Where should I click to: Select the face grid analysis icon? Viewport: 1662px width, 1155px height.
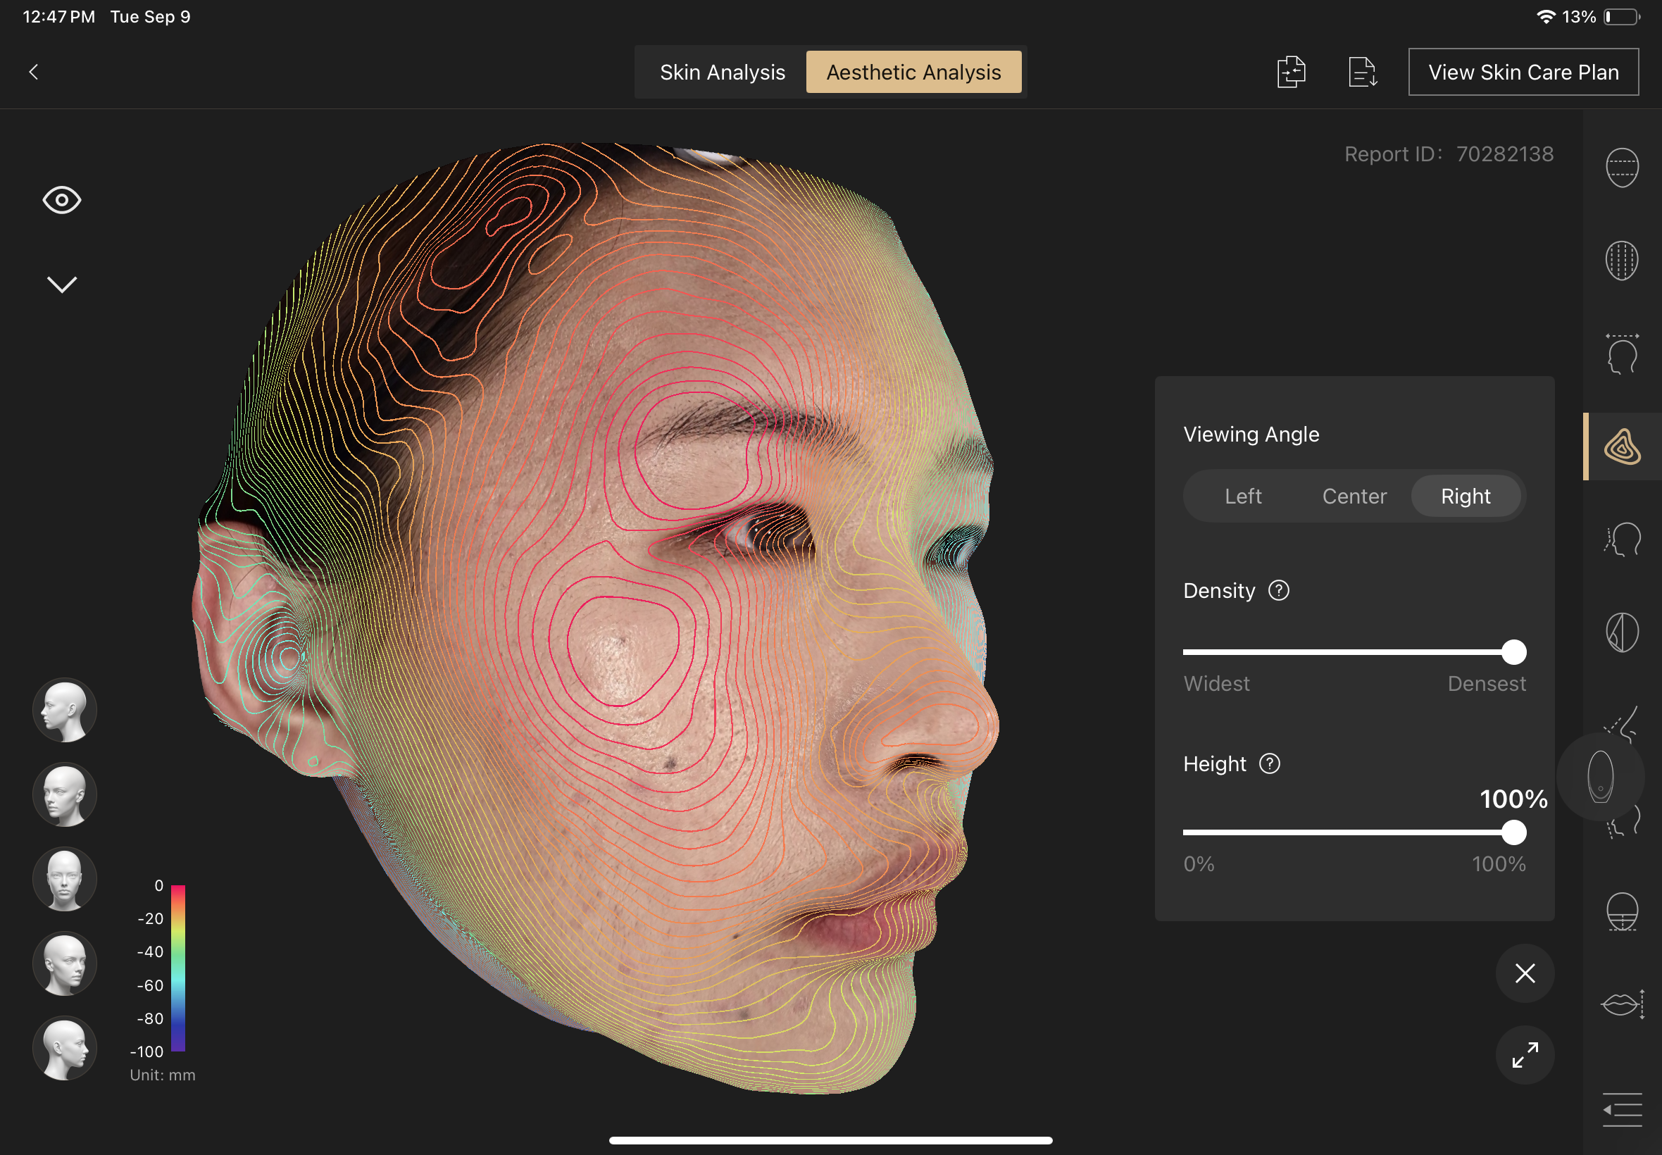[x=1621, y=260]
